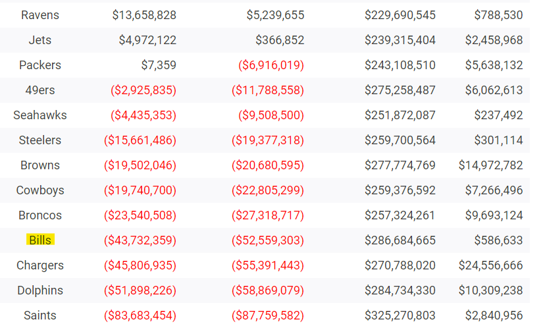Select the Broncos team label

click(x=40, y=215)
